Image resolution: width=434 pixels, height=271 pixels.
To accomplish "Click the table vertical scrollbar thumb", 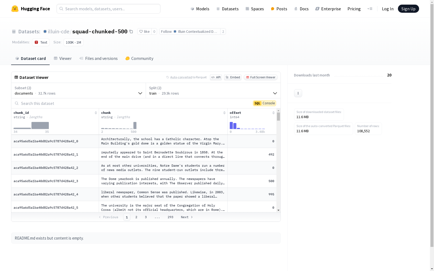I will click(278, 117).
